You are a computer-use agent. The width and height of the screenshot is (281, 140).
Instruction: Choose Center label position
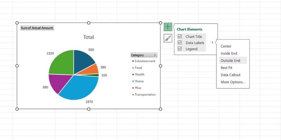[x=226, y=46]
